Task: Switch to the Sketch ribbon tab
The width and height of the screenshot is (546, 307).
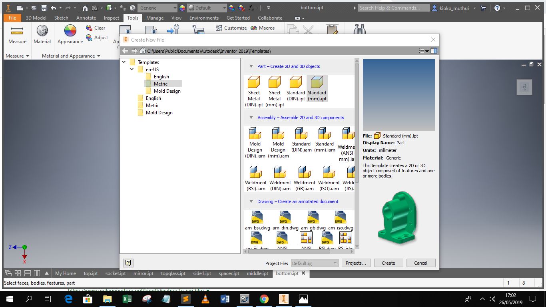Action: coord(61,18)
